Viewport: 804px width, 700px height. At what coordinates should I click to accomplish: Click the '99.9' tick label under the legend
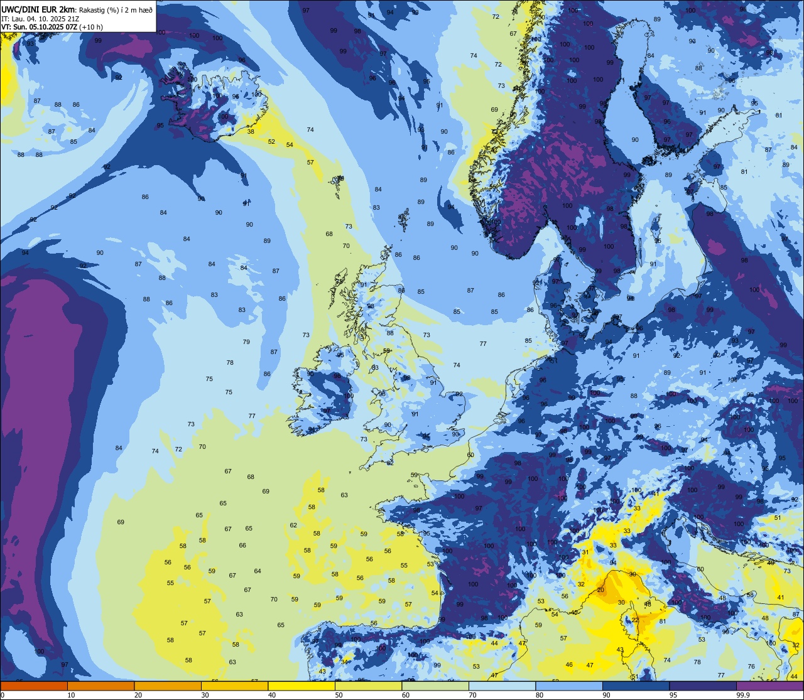742,695
